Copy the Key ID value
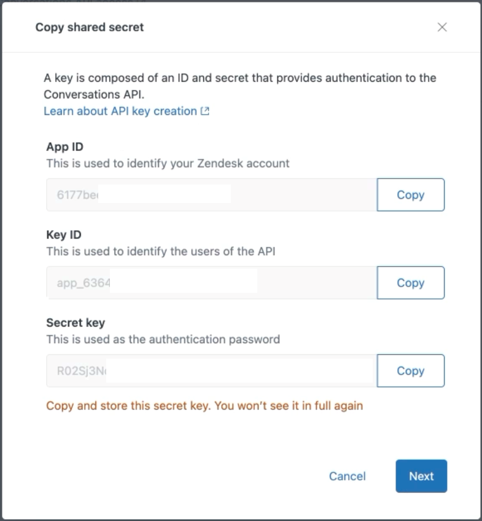 coord(410,283)
